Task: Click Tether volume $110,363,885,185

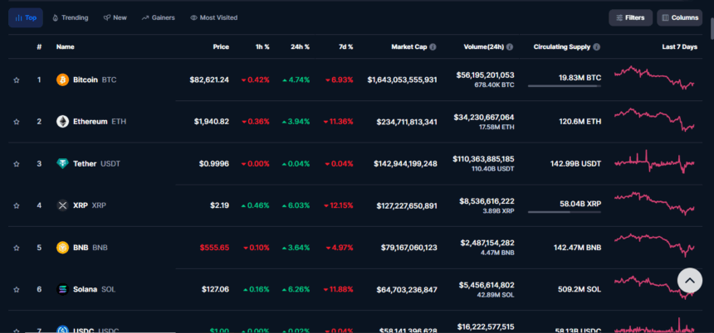Action: (x=483, y=159)
